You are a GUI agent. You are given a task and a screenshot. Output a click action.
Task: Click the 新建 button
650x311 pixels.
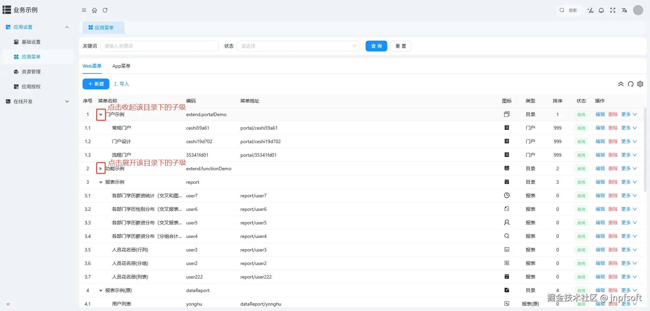click(x=96, y=84)
